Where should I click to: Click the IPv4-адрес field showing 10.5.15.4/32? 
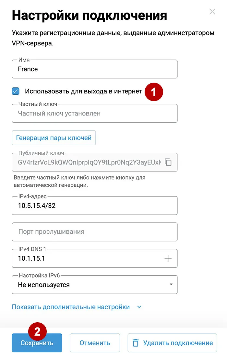[x=94, y=205]
